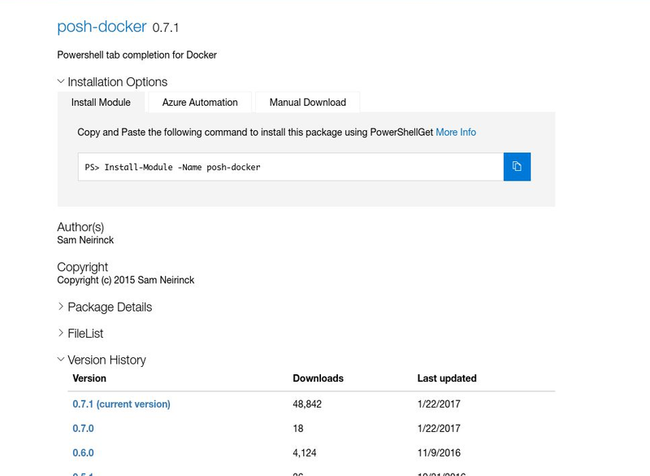Collapse the Version History section

click(x=102, y=360)
